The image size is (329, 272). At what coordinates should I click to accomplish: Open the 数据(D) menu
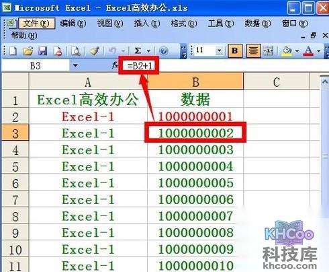pyautogui.click(x=258, y=24)
